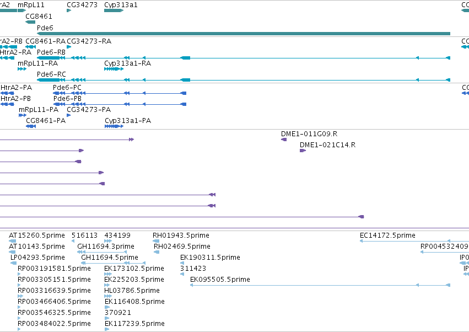Select the RP003546325.5prime EST label
469x332 pixels.
(x=54, y=313)
